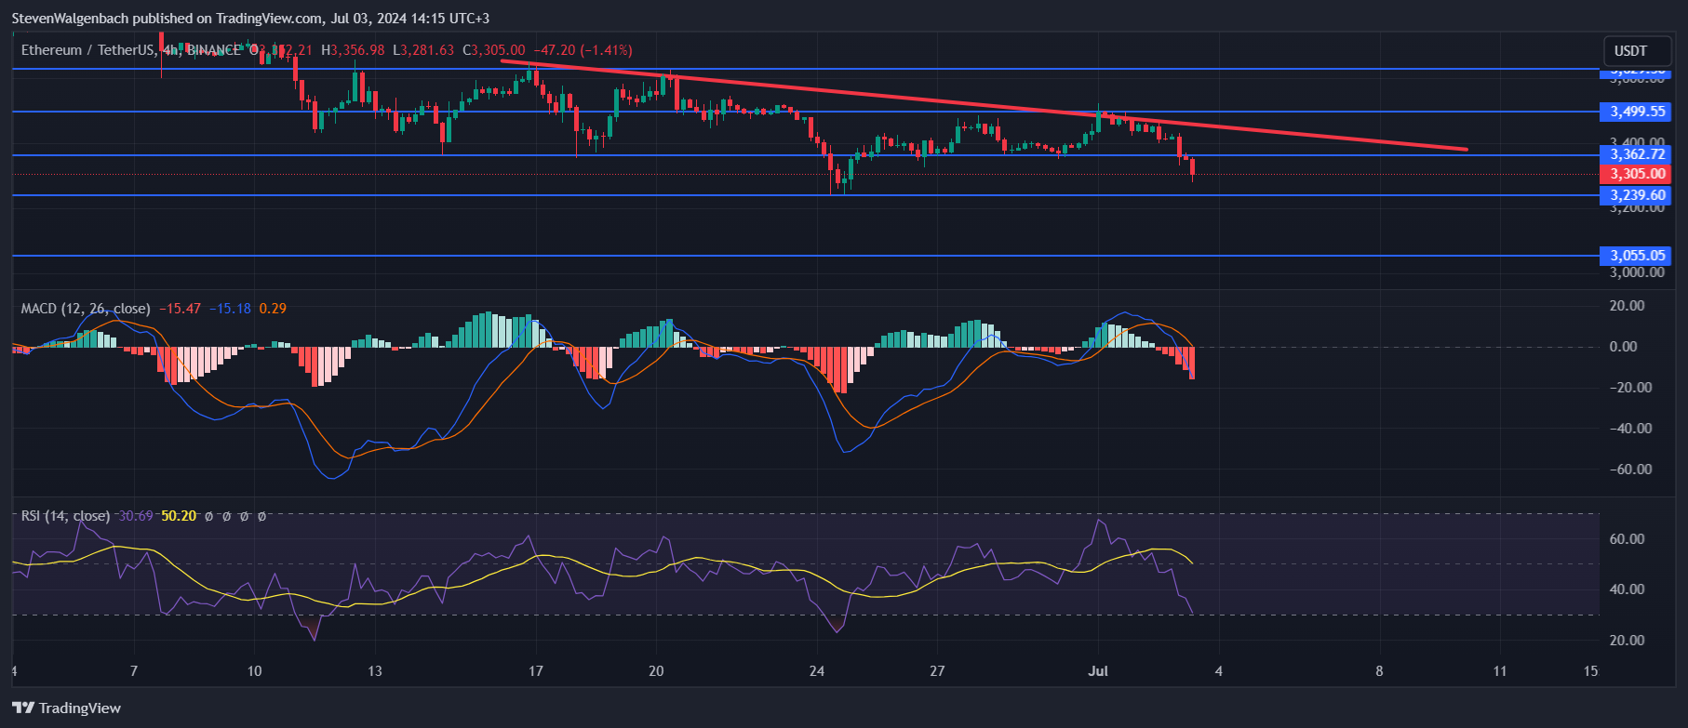Screen dimensions: 1688x728
Task: Click the high value H3,356.98
Action: coord(353,50)
